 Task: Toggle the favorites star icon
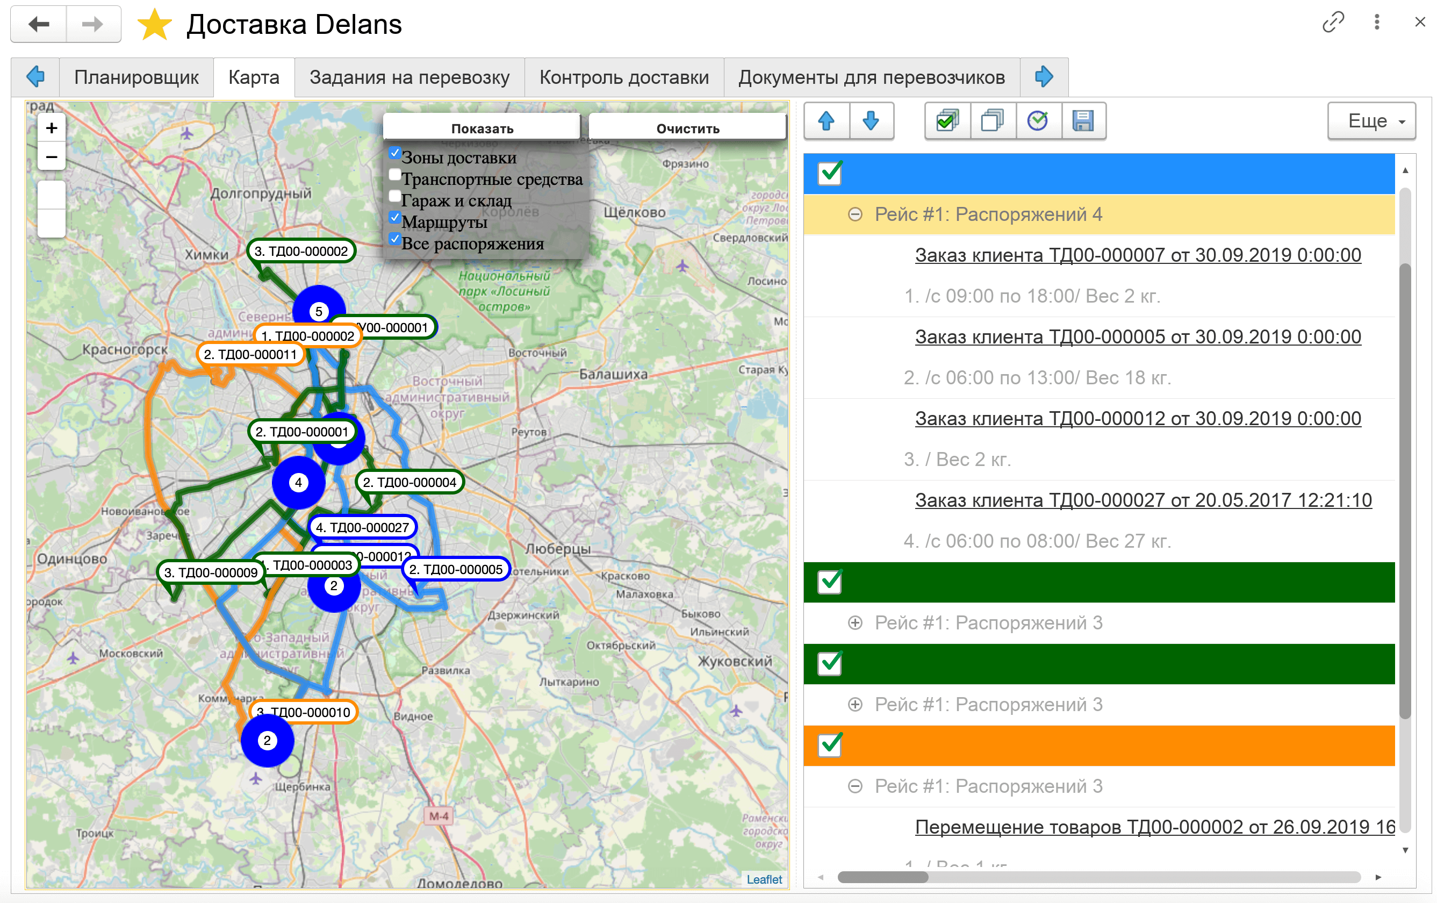click(x=155, y=25)
